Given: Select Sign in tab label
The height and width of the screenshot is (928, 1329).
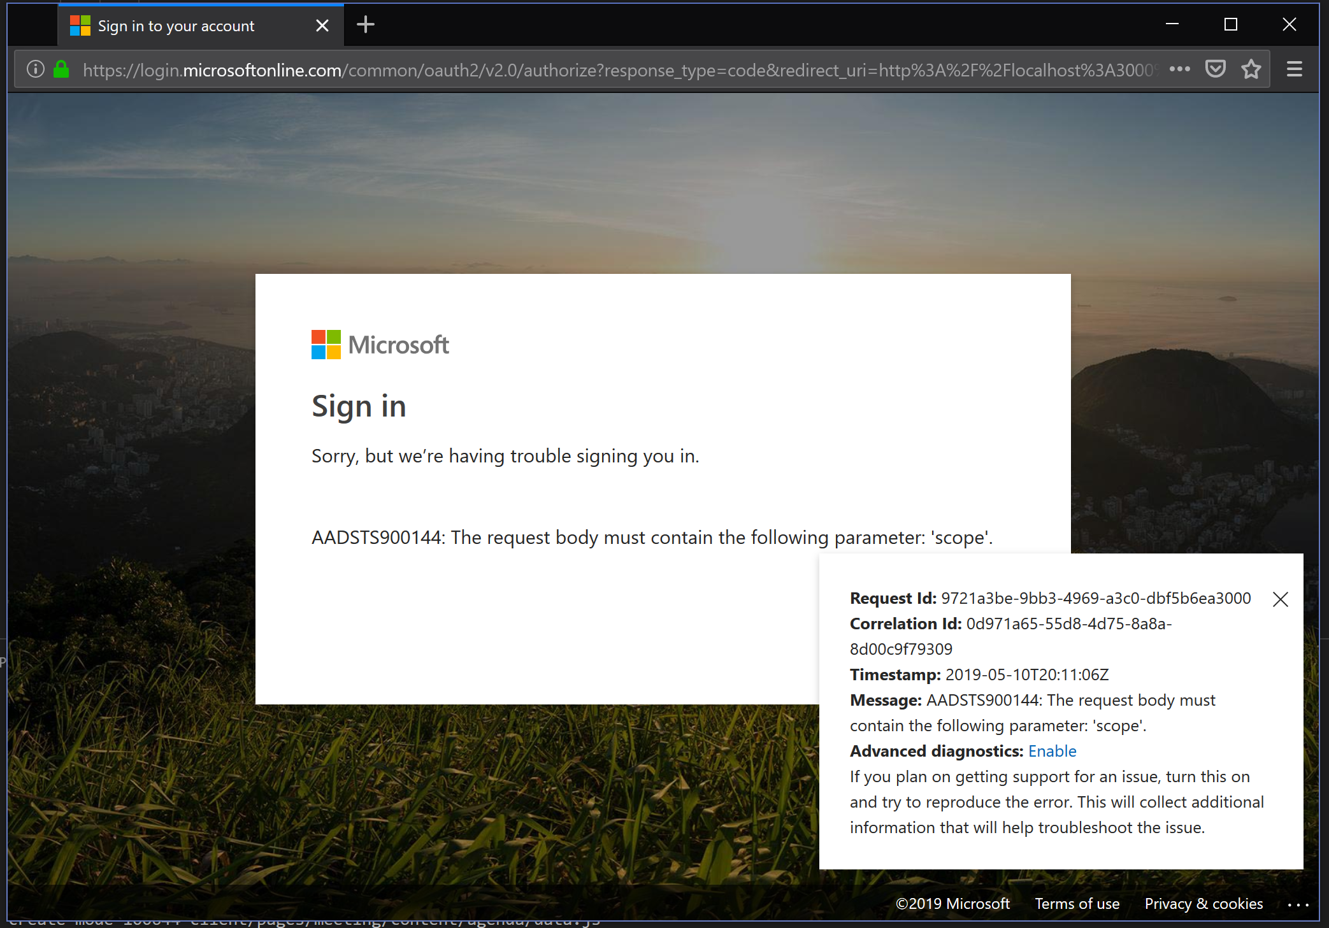Looking at the screenshot, I should pos(176,26).
